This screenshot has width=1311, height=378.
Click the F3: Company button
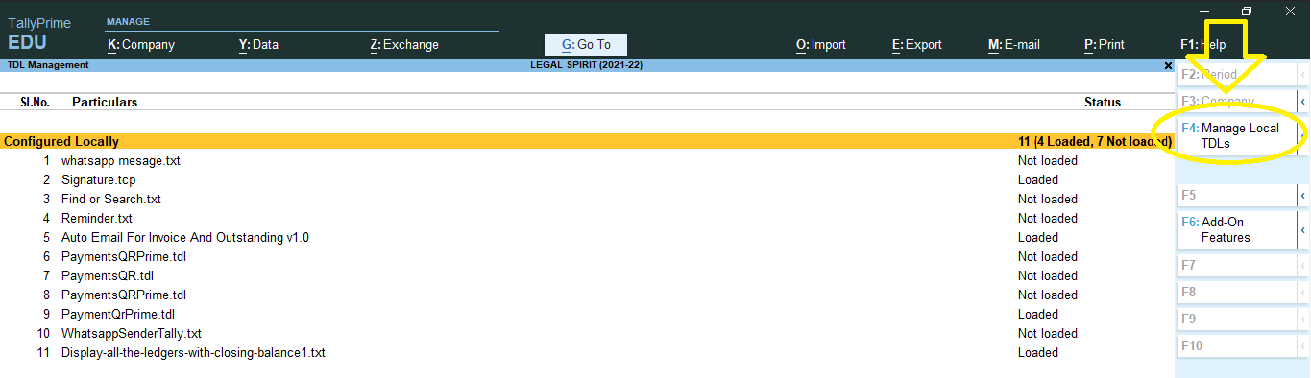coord(1237,101)
